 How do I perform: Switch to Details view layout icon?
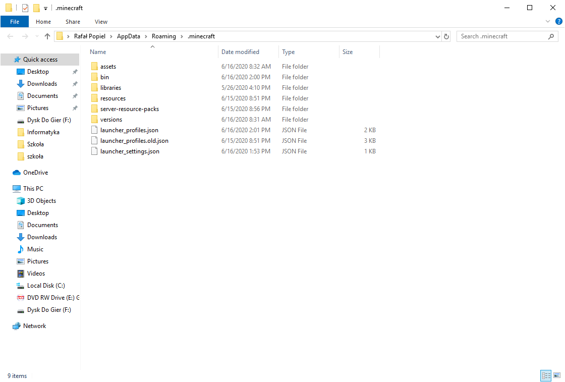(546, 375)
